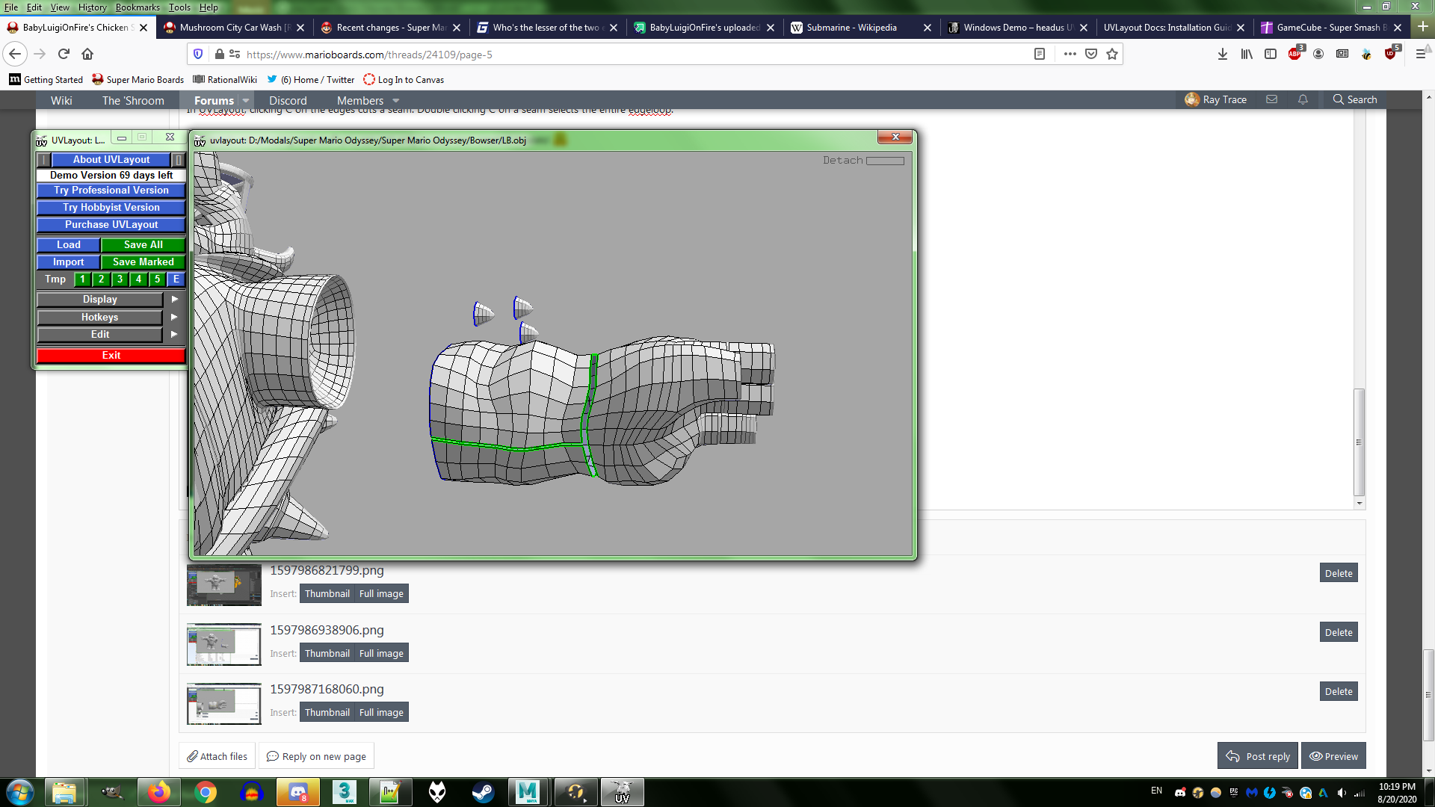Open the Adblock Plus extension icon
This screenshot has width=1435, height=807.
click(1294, 54)
